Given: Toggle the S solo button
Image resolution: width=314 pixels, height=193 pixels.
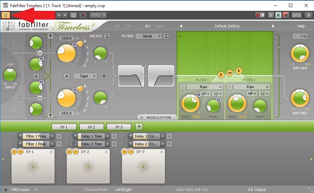Looking at the screenshot, I should click(271, 15).
